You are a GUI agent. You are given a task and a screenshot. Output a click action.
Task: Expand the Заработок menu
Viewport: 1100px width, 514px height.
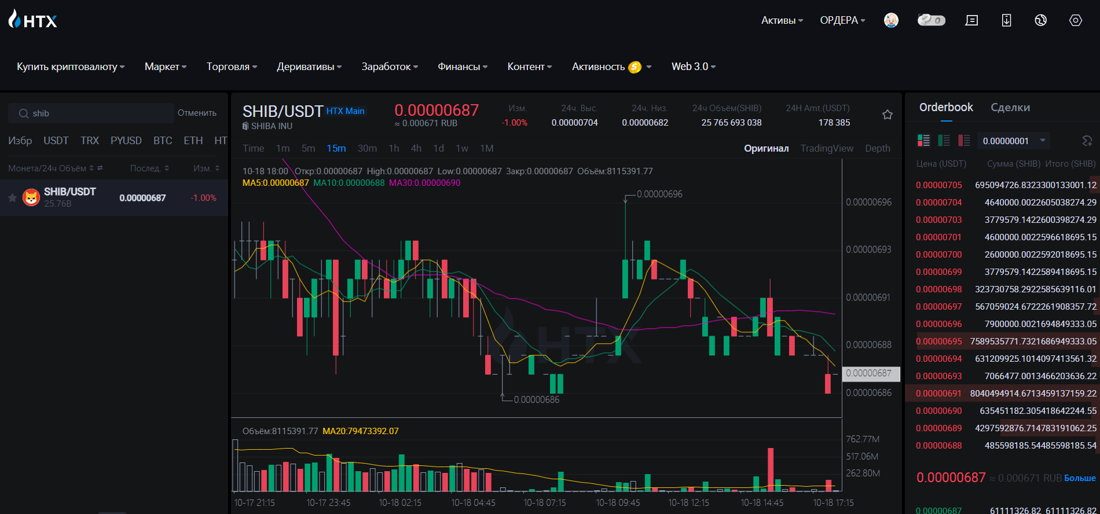coord(390,67)
